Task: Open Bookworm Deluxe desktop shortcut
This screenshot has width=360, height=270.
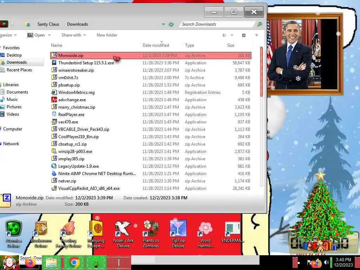Action: point(41,234)
